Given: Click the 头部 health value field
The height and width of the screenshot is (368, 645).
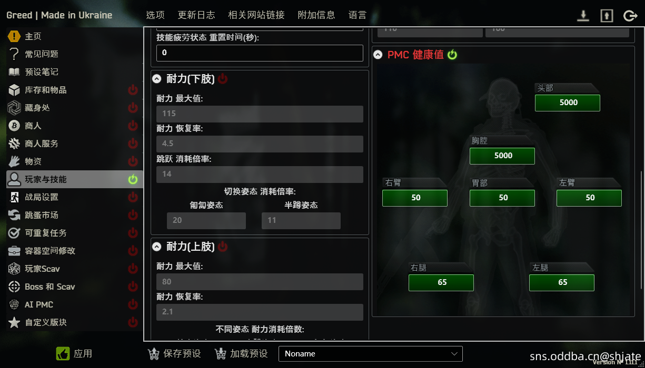Looking at the screenshot, I should (568, 103).
